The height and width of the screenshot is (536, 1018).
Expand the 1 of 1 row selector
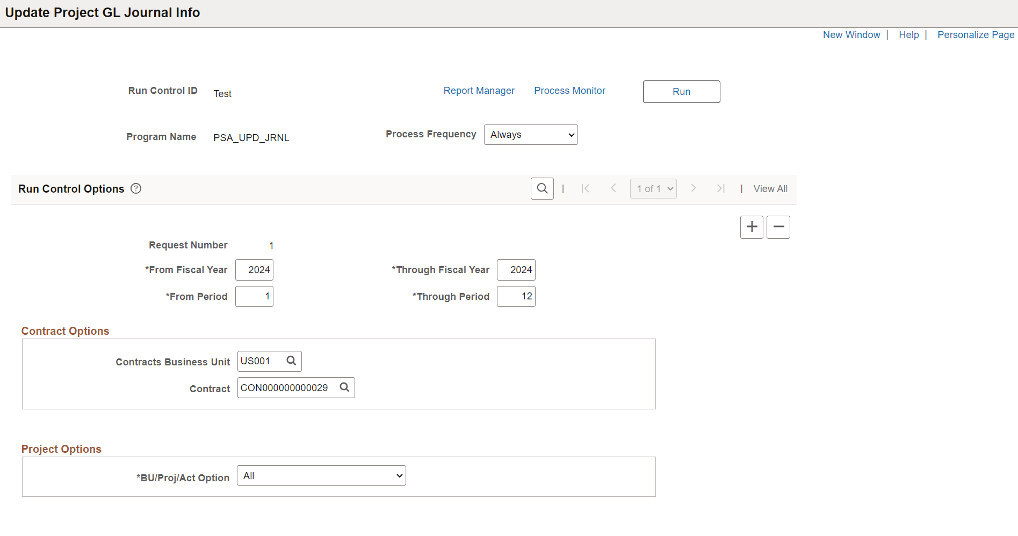coord(653,189)
